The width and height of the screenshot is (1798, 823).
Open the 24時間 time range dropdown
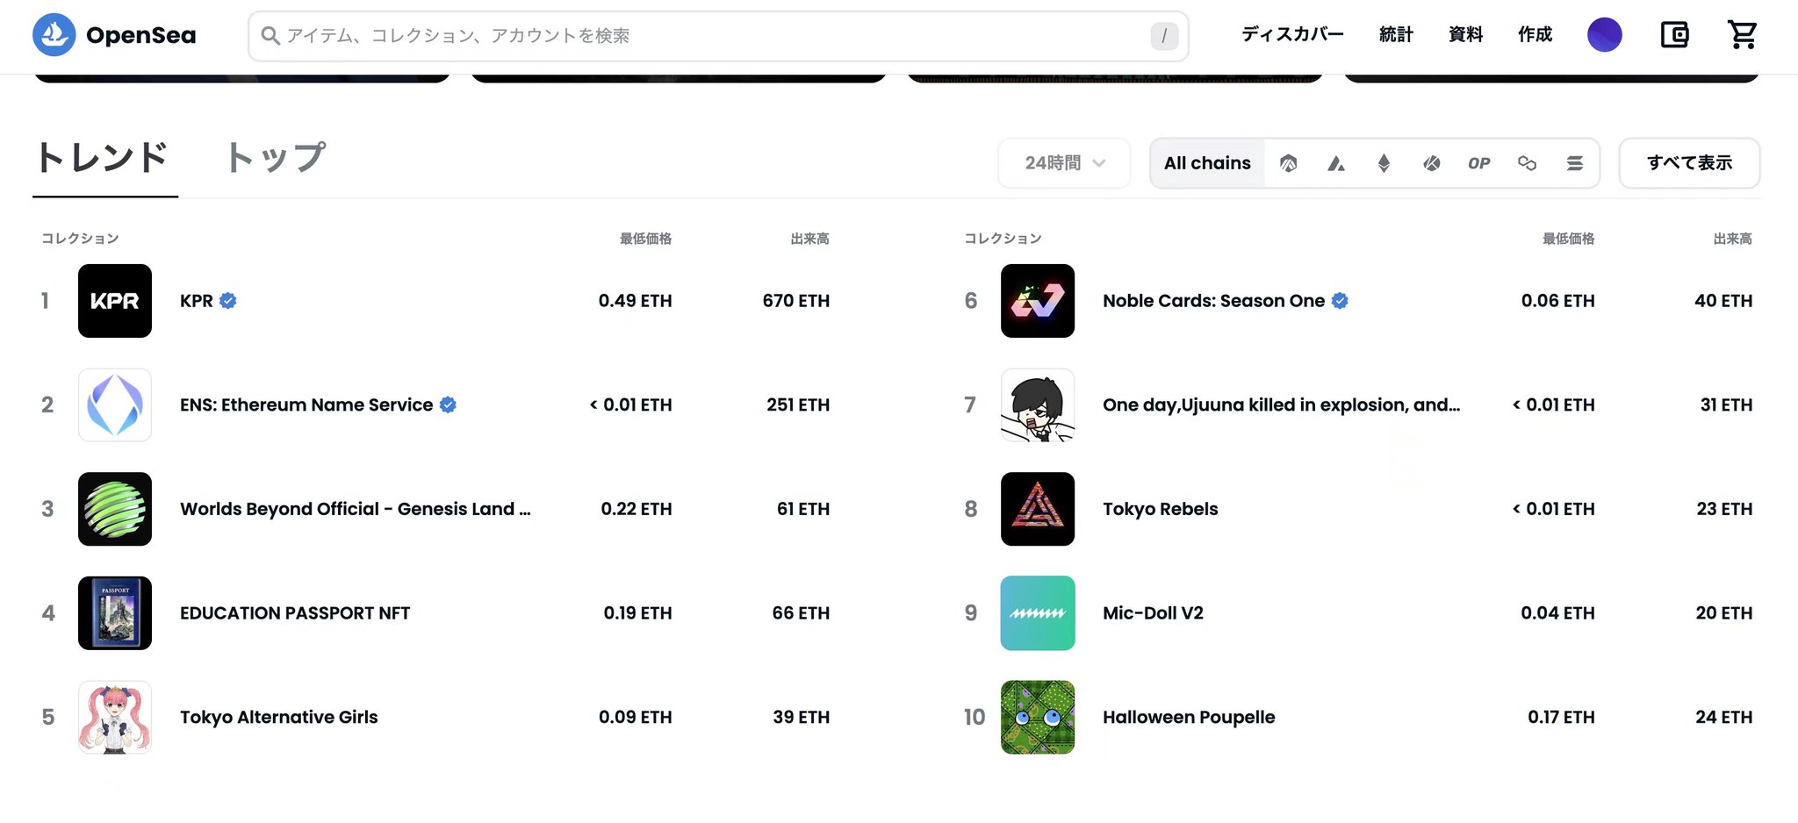click(1064, 163)
